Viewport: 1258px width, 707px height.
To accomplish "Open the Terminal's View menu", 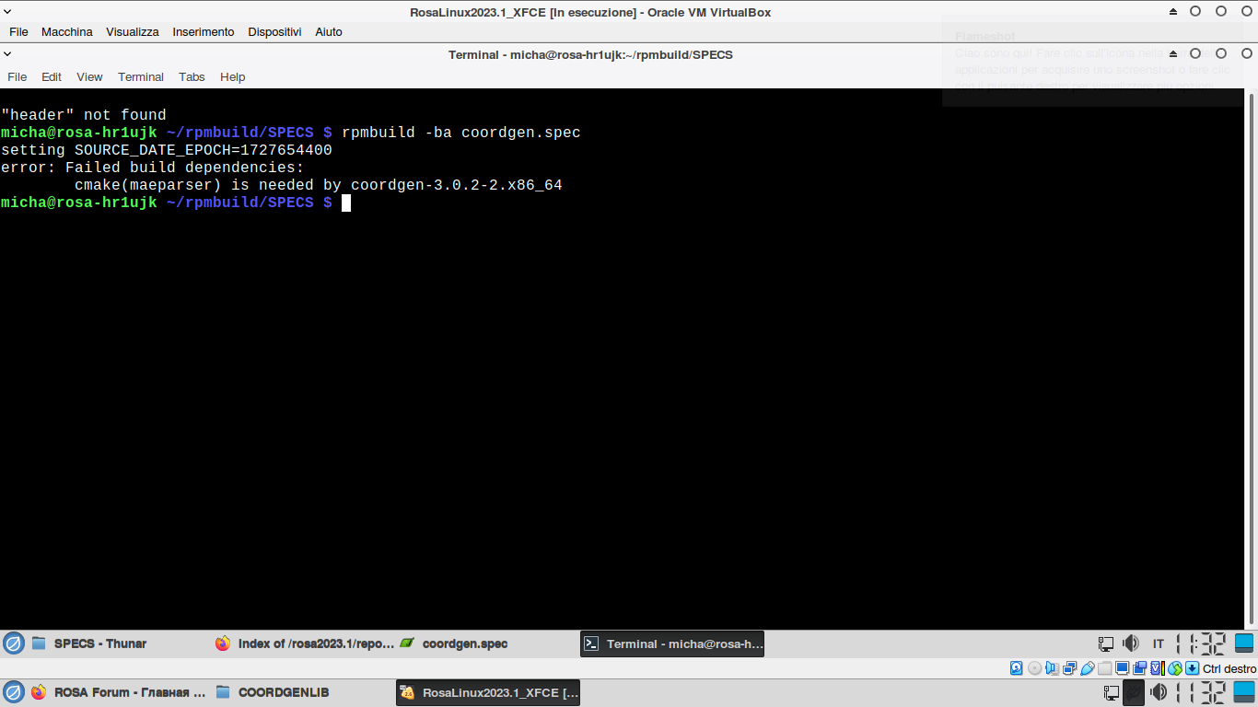I will [89, 76].
